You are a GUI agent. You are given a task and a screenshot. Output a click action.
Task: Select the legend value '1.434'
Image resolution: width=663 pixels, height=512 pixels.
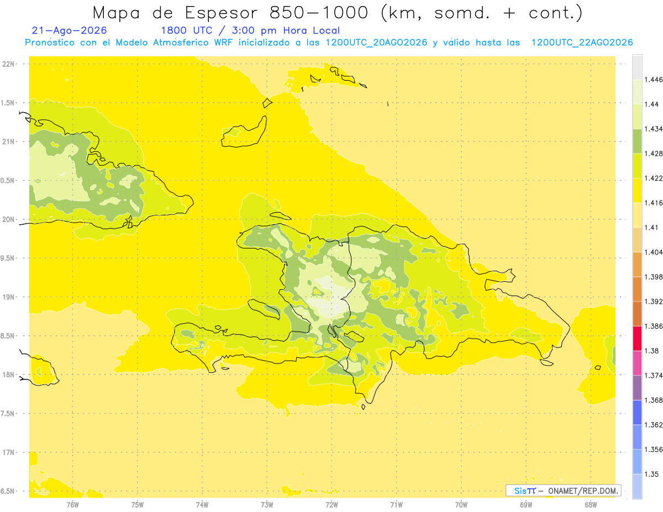click(x=654, y=129)
